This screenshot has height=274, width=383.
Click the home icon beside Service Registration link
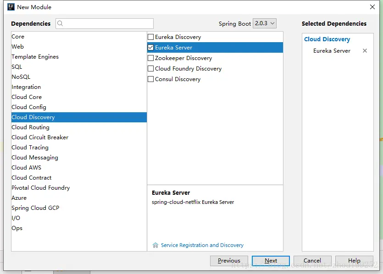(x=155, y=245)
